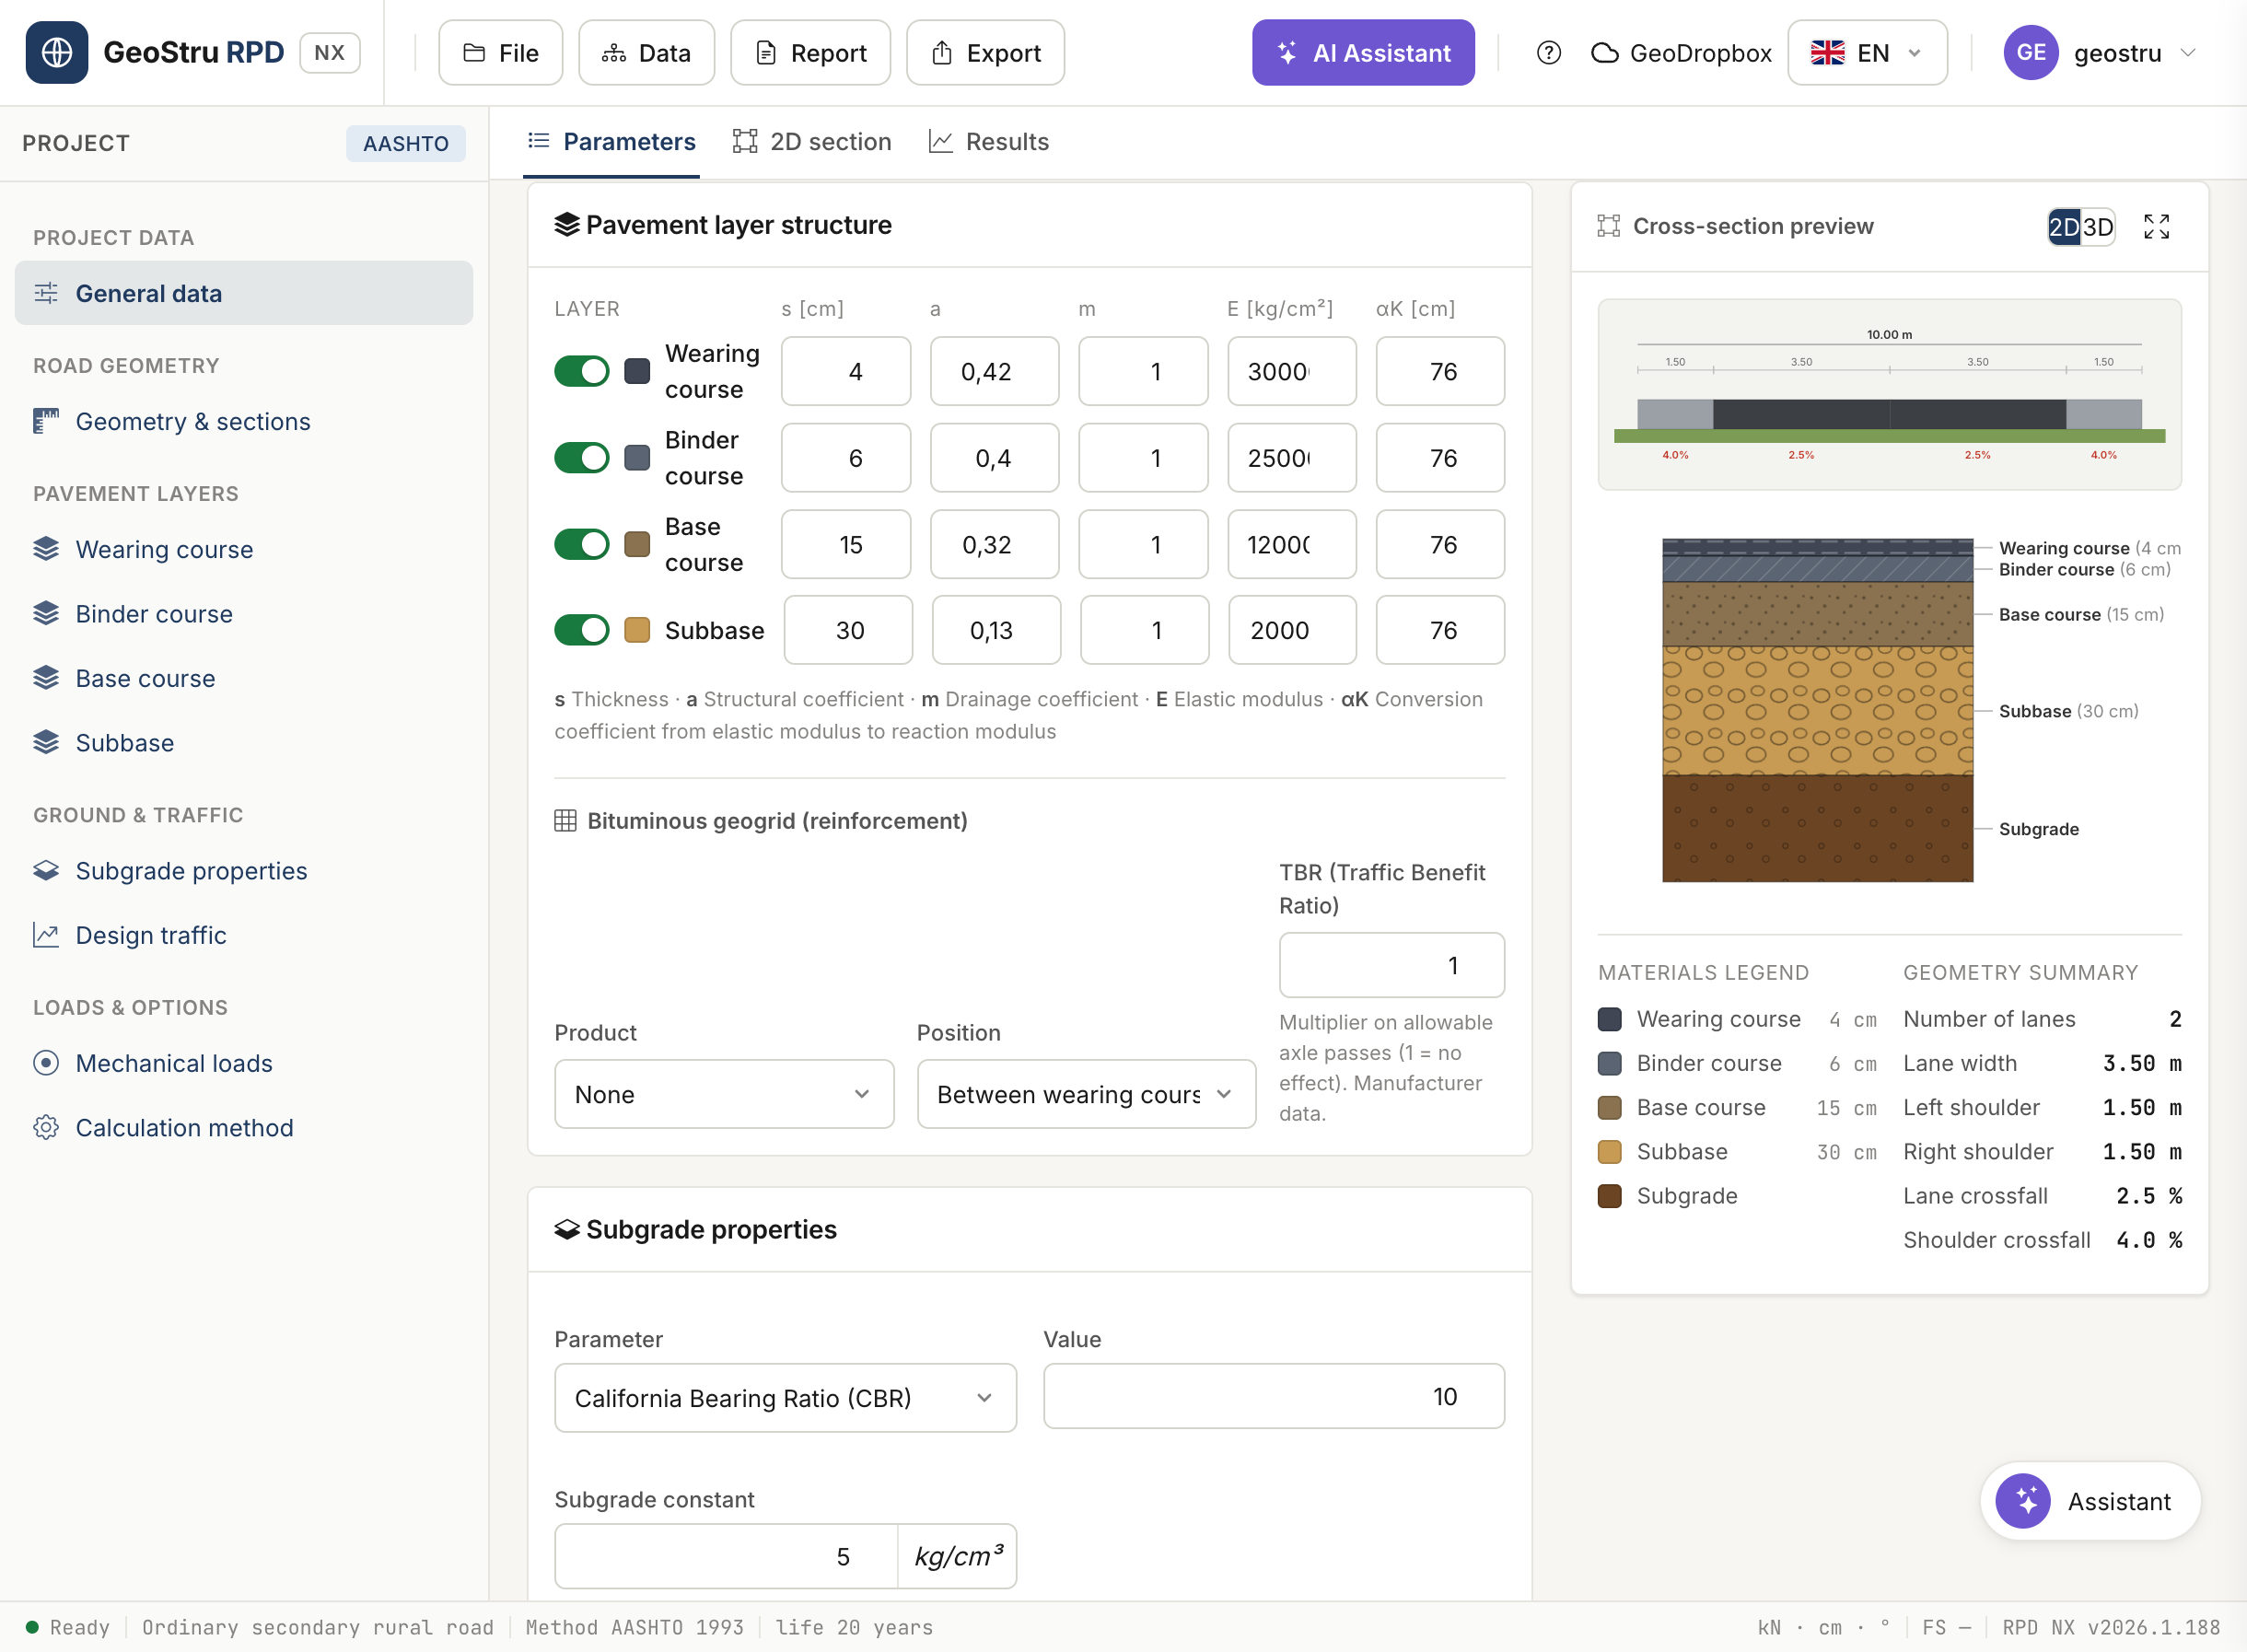Open the Export menu button
This screenshot has height=1652, width=2247.
point(985,53)
